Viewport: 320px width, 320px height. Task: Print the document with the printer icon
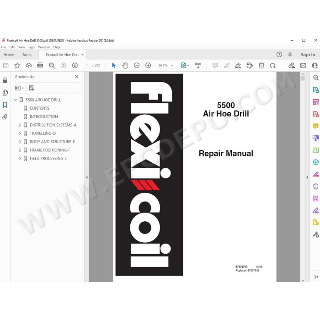click(40, 65)
